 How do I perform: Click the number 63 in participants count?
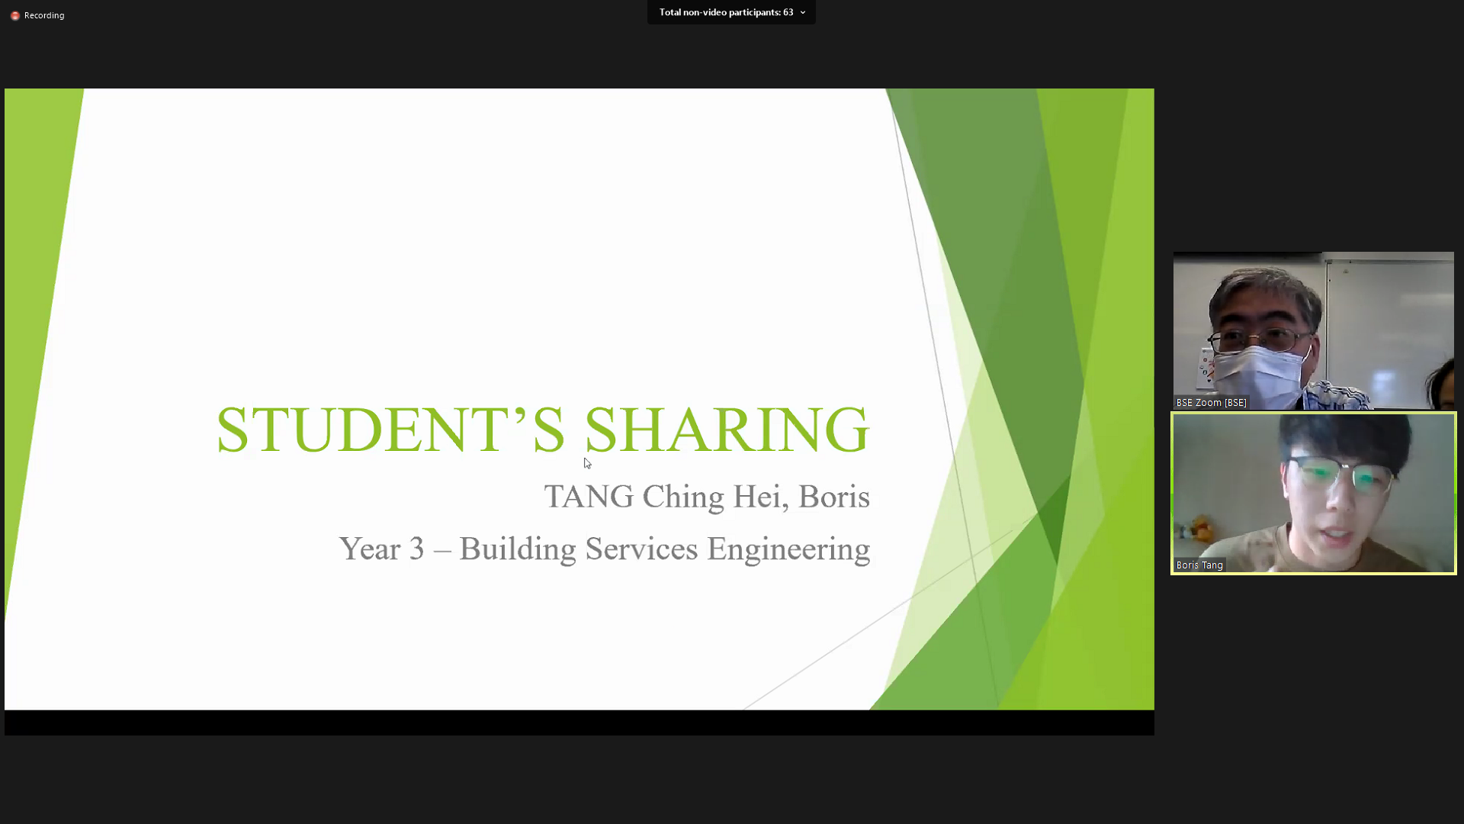pos(788,12)
